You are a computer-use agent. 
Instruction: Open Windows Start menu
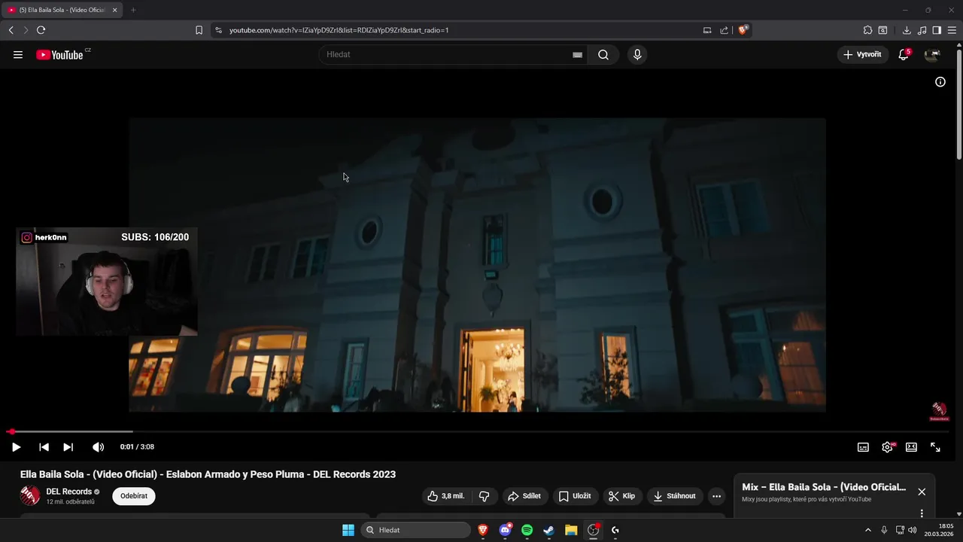[348, 530]
